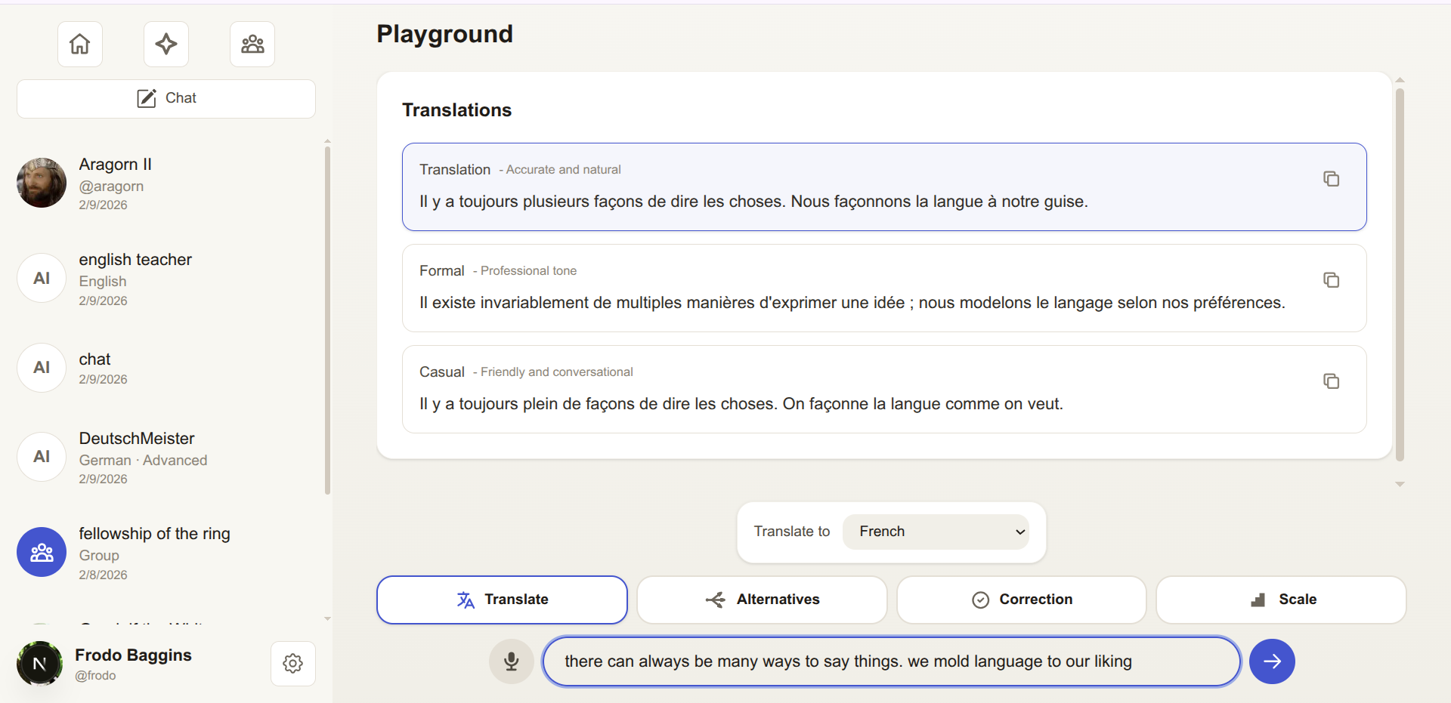Screen dimensions: 1451x703
Task: Open settings with the gear icon
Action: tap(293, 664)
